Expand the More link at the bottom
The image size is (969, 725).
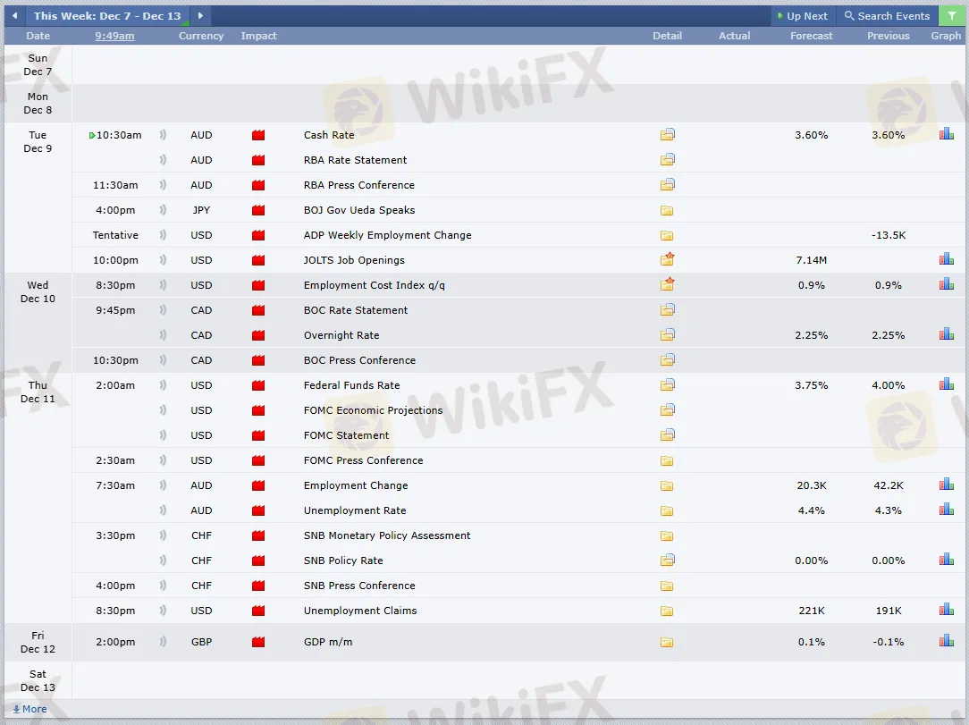pos(29,709)
